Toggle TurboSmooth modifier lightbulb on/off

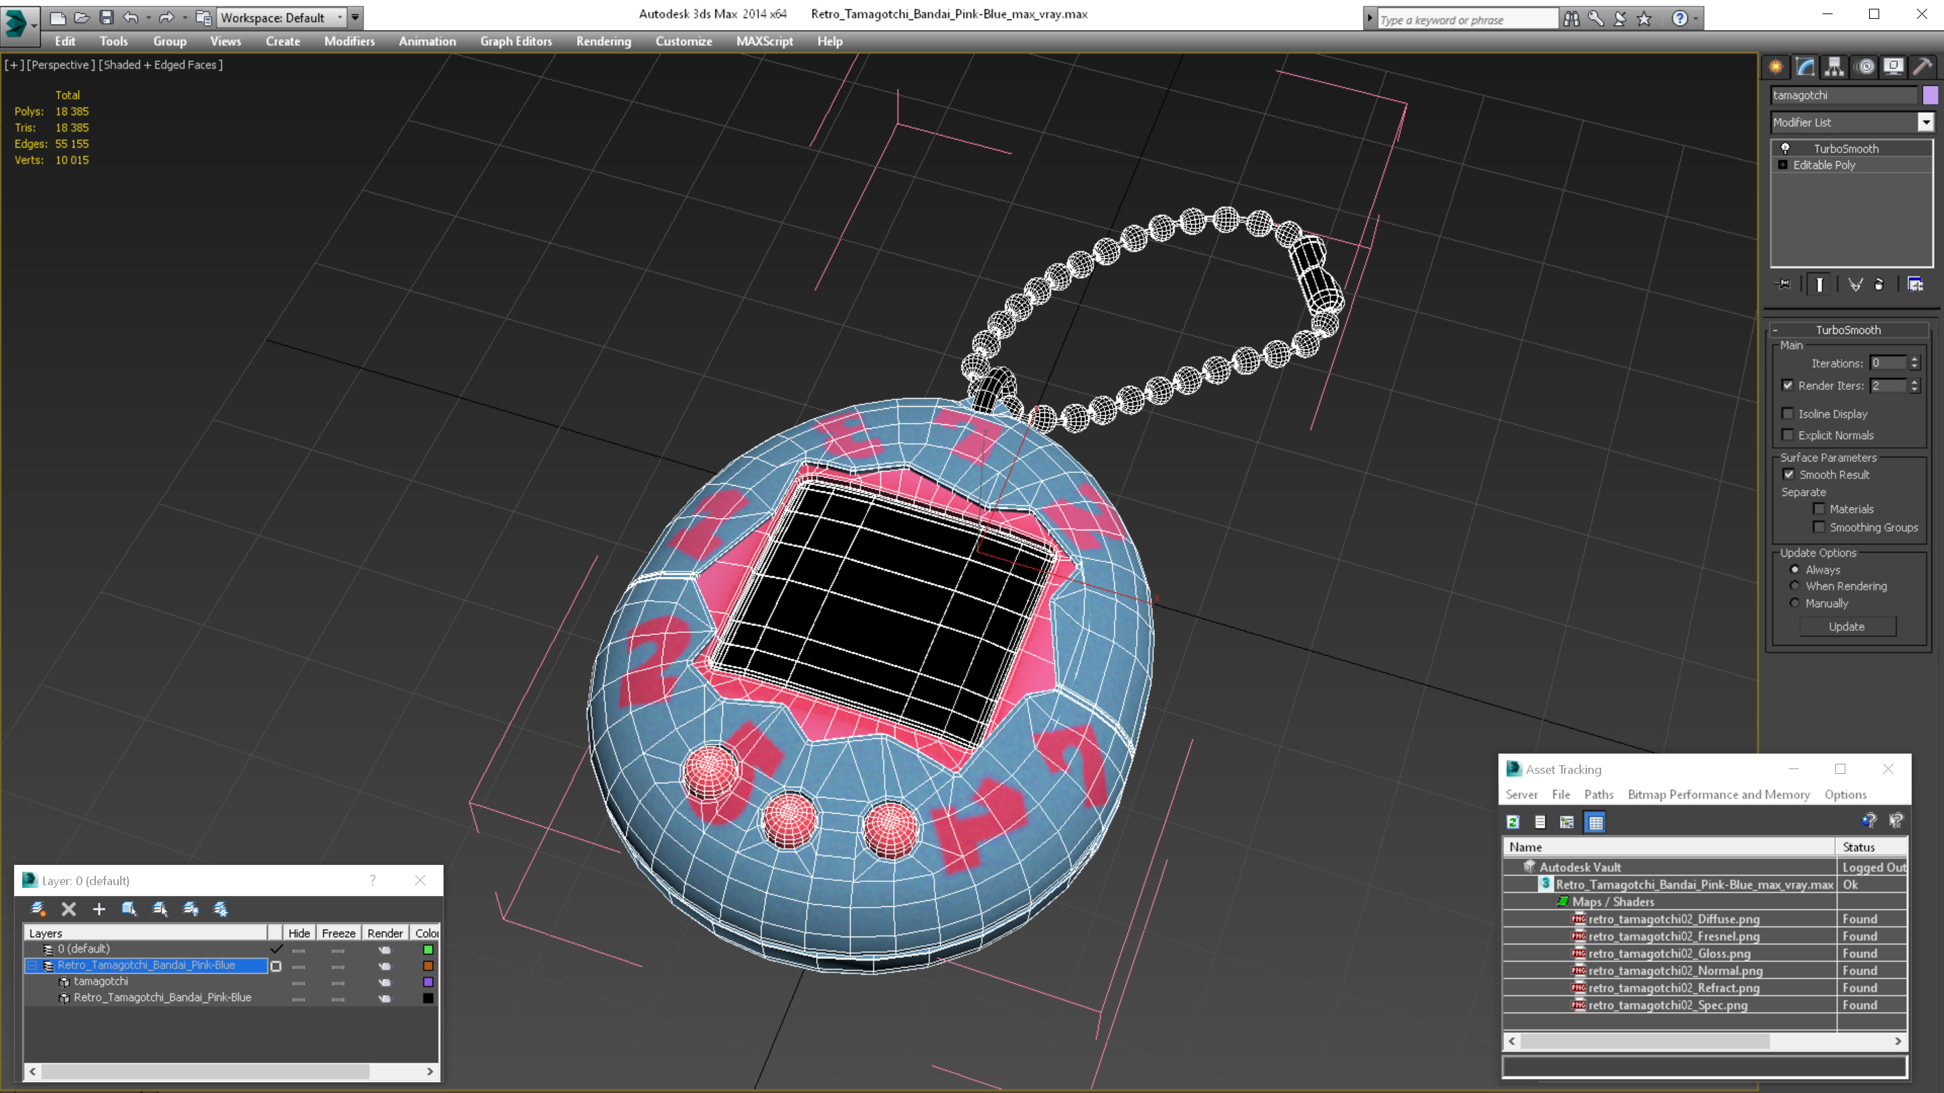pyautogui.click(x=1785, y=148)
